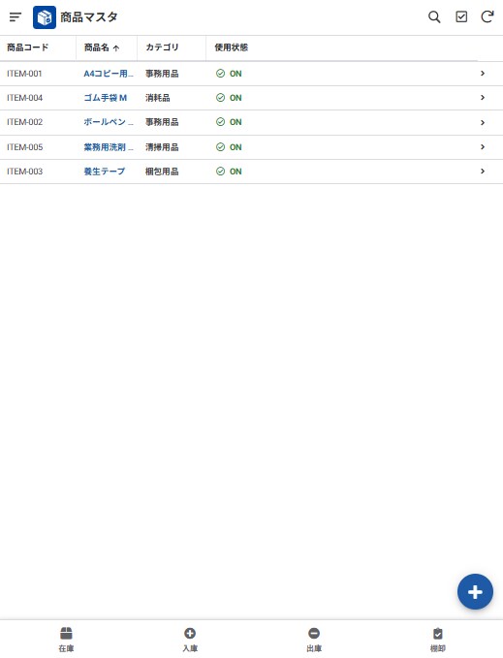
Task: Expand the ITEM-004 row chevron
Action: [483, 98]
